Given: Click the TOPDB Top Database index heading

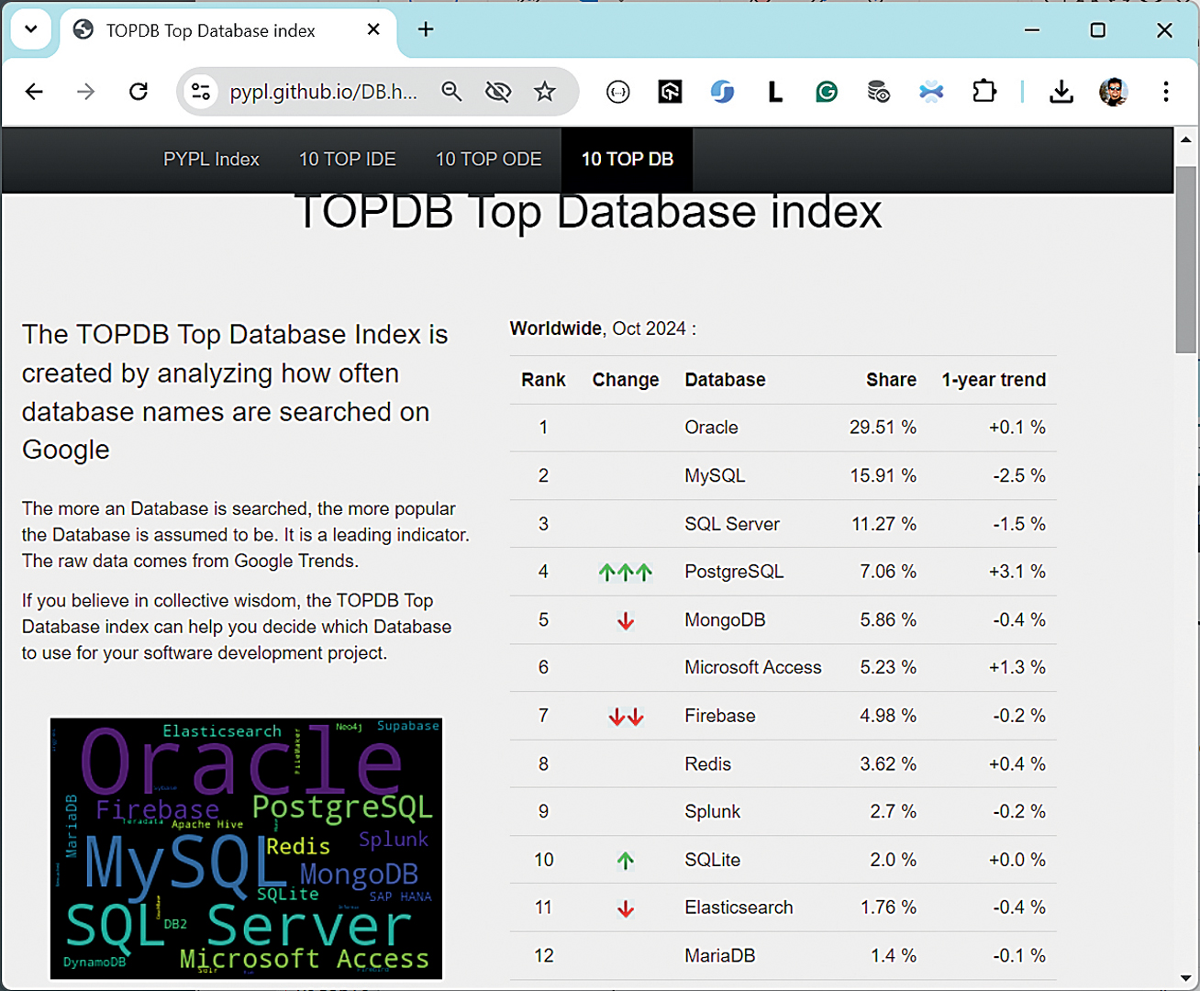Looking at the screenshot, I should (x=588, y=212).
